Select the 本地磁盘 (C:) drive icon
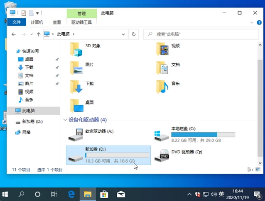 [x=162, y=136]
